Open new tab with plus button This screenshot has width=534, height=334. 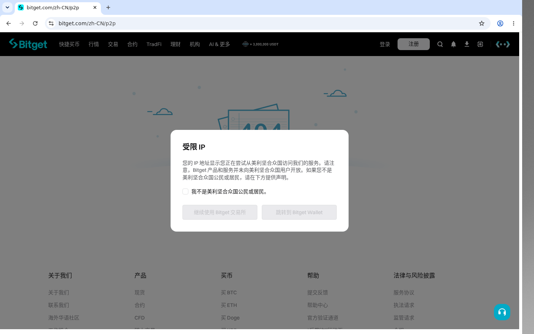point(108,7)
